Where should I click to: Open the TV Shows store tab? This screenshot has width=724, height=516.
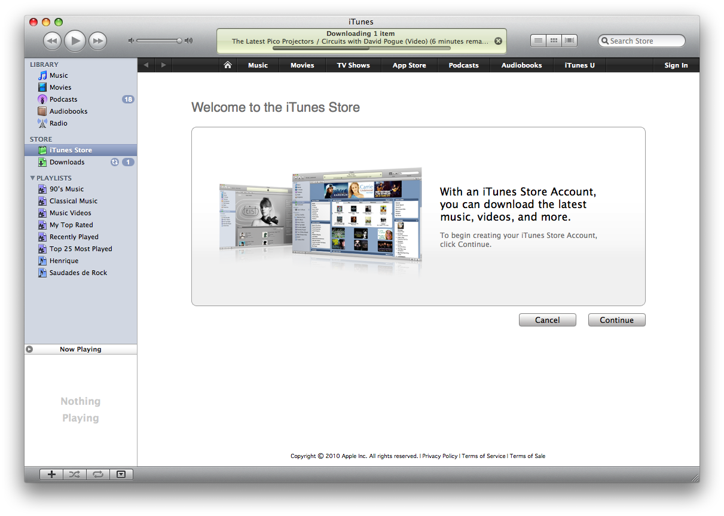pos(353,65)
